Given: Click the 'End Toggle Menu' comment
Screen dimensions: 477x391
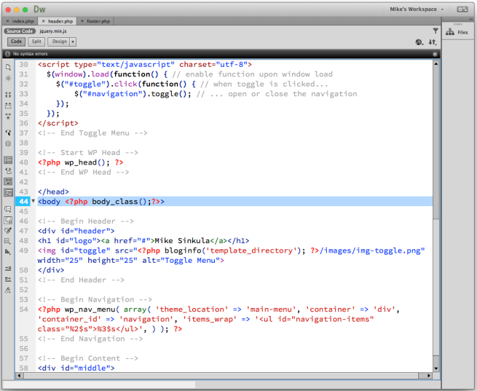Looking at the screenshot, I should [92, 133].
